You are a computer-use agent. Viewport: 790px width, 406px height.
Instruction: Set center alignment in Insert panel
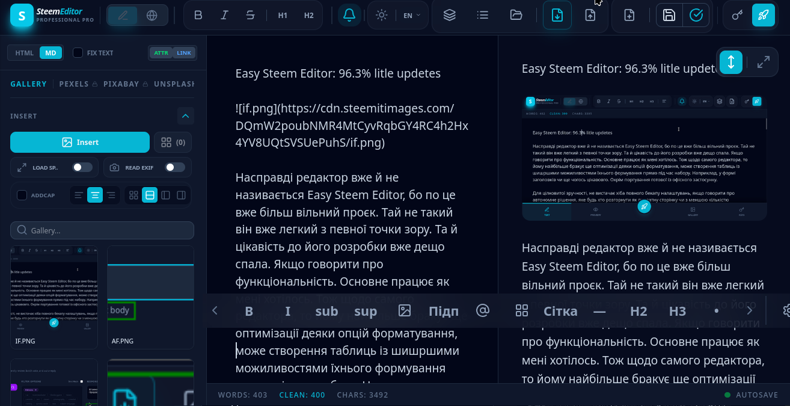[95, 195]
